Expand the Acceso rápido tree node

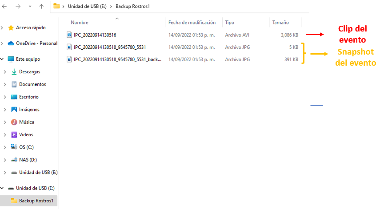[x=3, y=28]
